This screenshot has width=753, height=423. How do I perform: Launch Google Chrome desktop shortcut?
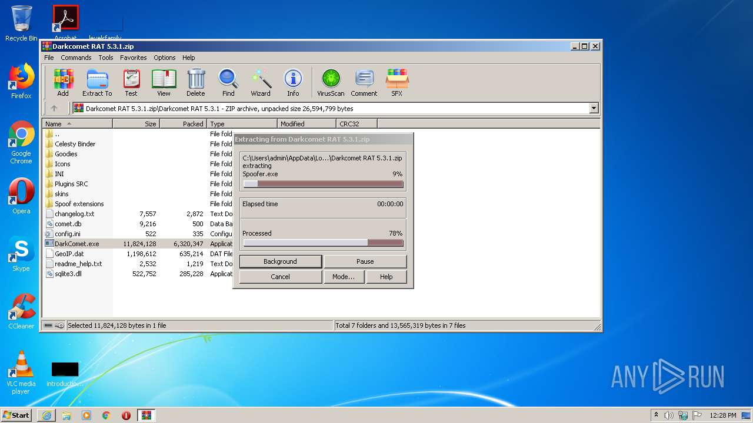point(21,143)
